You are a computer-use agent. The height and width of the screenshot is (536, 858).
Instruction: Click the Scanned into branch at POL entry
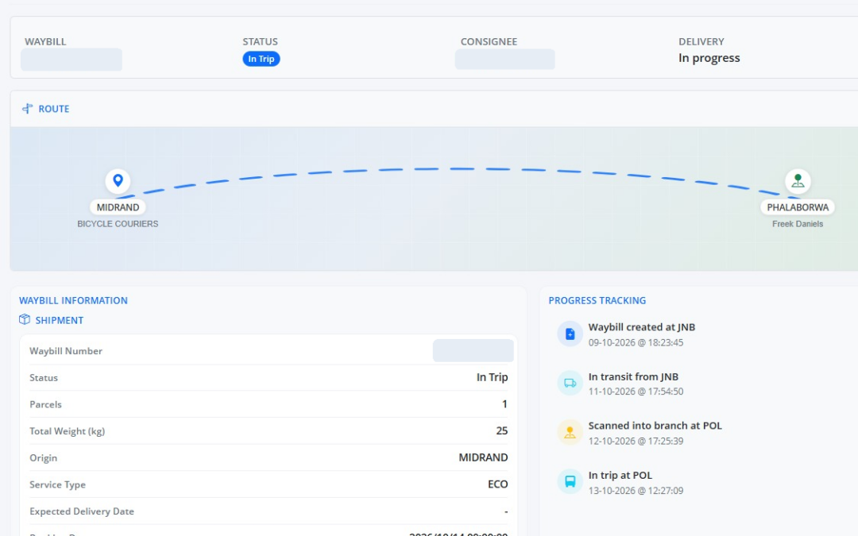coord(655,433)
